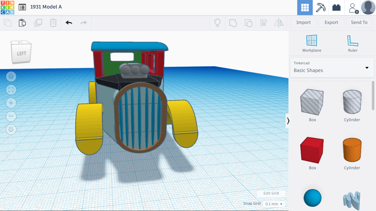Viewport: 376px width, 211px height.
Task: Collapse the shapes panel with the chevron
Action: point(288,121)
